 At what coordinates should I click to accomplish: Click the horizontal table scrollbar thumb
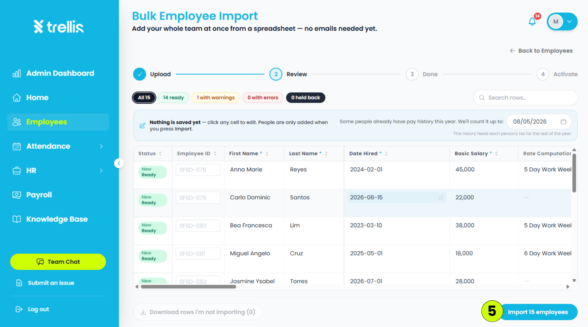(188, 287)
